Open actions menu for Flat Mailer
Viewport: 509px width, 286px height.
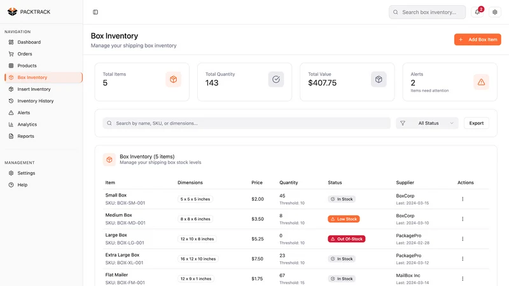463,278
